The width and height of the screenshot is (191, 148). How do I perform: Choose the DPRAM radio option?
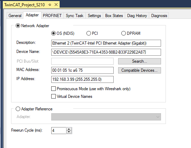coord(123,33)
